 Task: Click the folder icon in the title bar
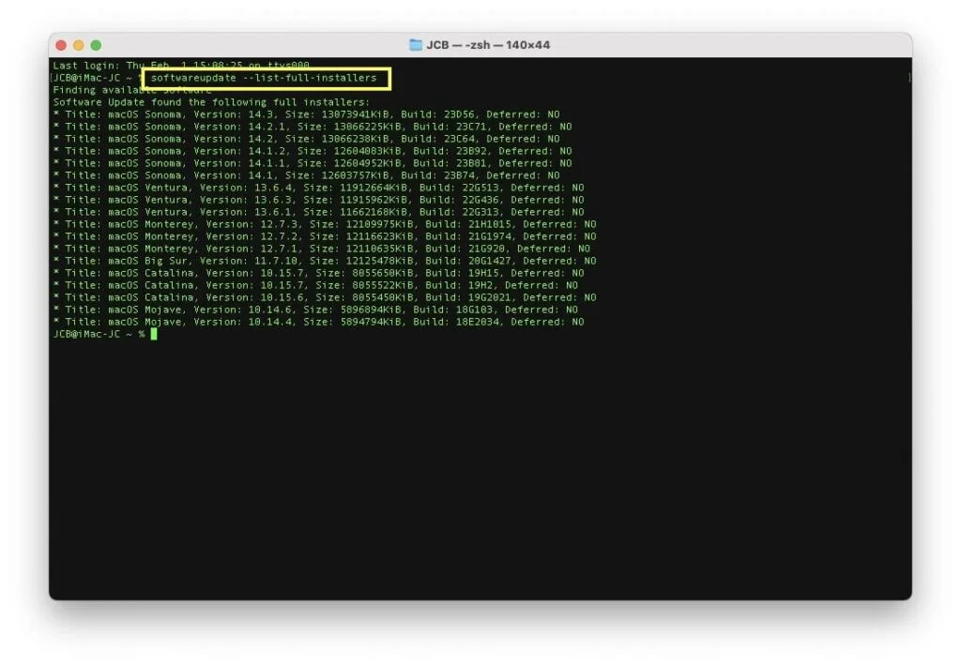point(416,45)
